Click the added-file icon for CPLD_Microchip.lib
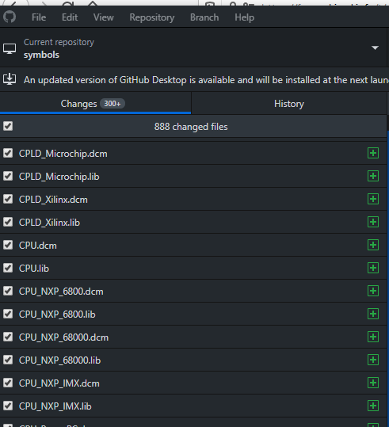The image size is (389, 427). click(373, 176)
